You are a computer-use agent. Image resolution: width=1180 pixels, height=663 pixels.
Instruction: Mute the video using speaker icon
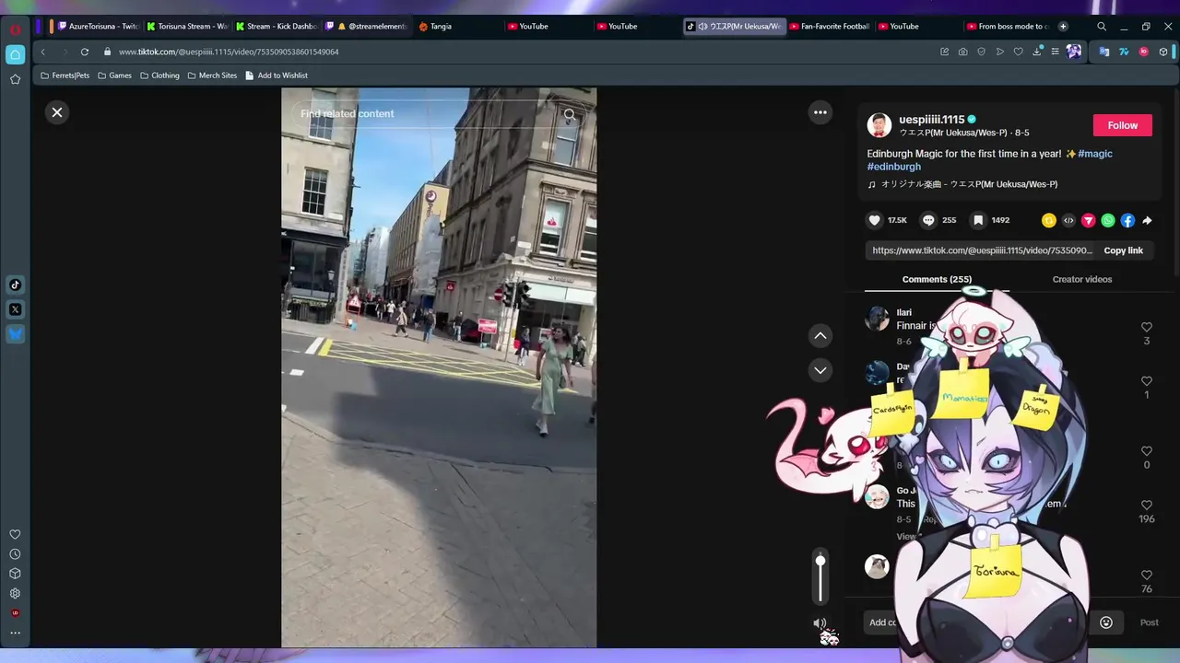pyautogui.click(x=820, y=623)
